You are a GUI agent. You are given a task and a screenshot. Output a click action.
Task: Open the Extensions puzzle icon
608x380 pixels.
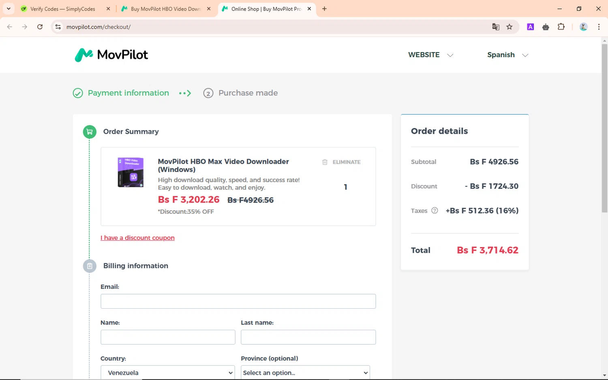pyautogui.click(x=561, y=27)
